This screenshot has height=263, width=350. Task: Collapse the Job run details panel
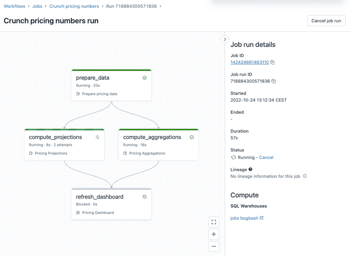pyautogui.click(x=225, y=39)
